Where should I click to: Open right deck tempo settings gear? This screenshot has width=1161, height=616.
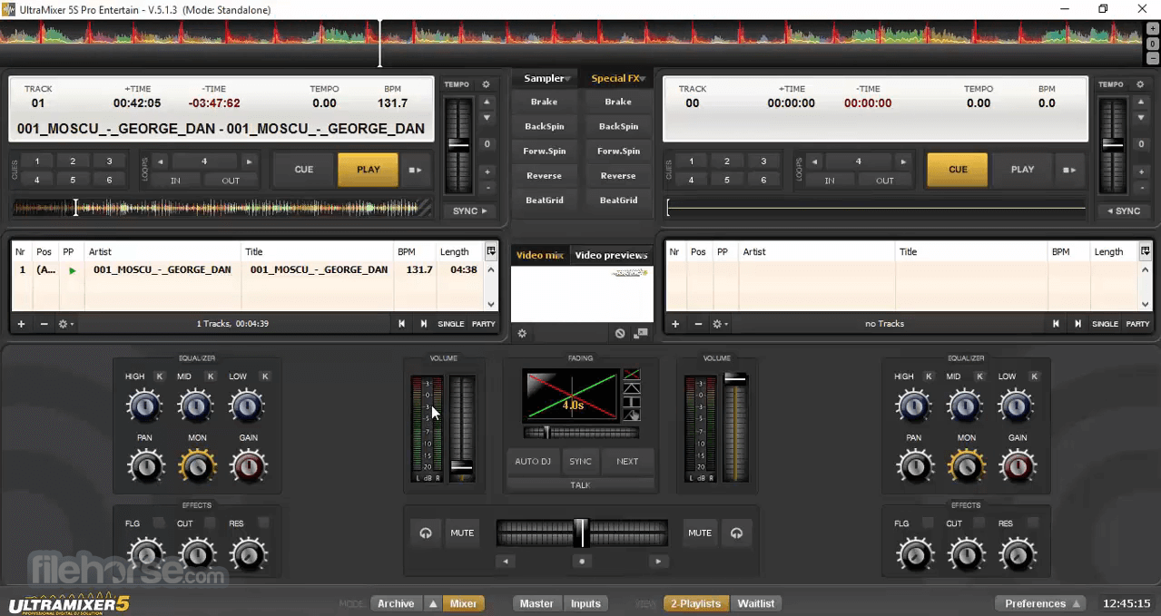click(x=1140, y=84)
